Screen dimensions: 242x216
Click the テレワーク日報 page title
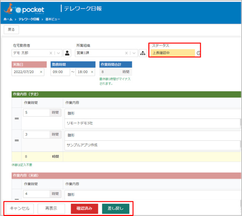point(83,9)
